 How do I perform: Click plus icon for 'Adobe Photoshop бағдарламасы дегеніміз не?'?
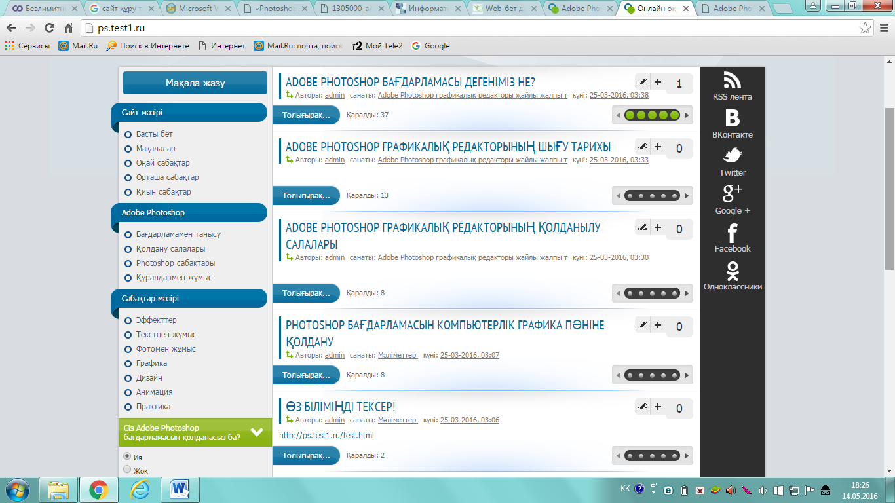[x=658, y=82]
